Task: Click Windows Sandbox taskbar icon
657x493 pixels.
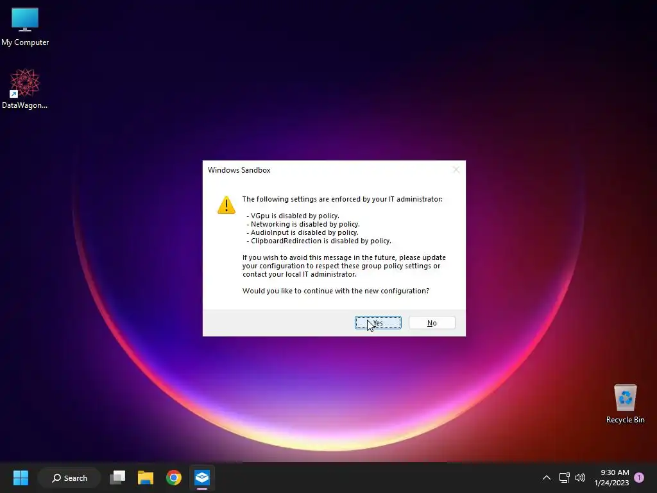Action: (x=202, y=478)
